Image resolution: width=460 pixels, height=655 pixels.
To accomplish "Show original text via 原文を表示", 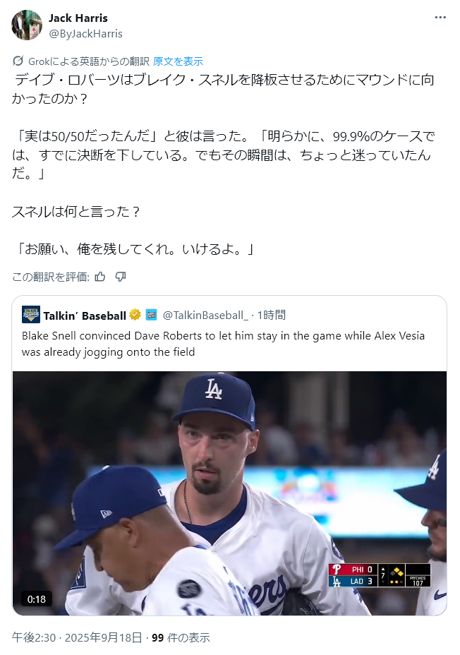I will point(178,61).
